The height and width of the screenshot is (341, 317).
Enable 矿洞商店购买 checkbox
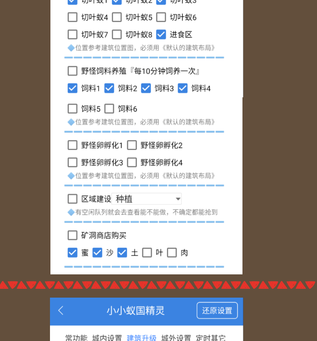pyautogui.click(x=72, y=235)
